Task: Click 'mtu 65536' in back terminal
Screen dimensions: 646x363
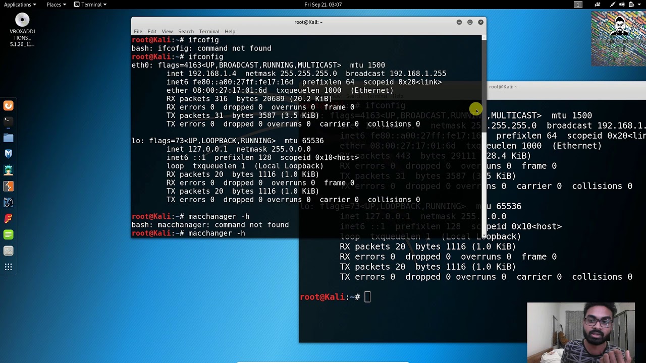Action: point(499,206)
